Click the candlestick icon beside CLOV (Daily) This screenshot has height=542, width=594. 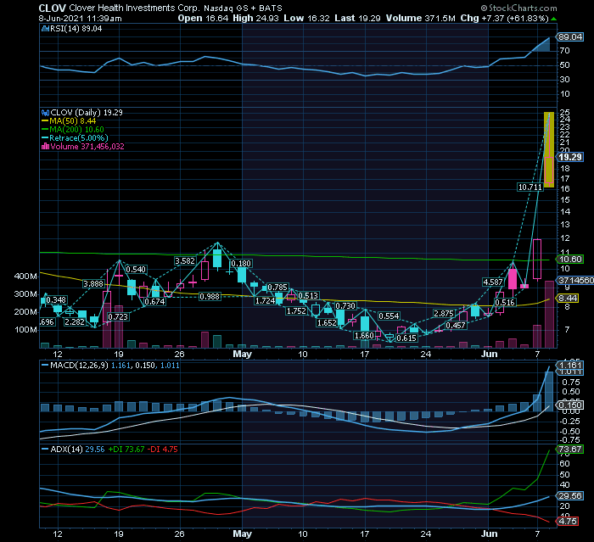(46, 113)
